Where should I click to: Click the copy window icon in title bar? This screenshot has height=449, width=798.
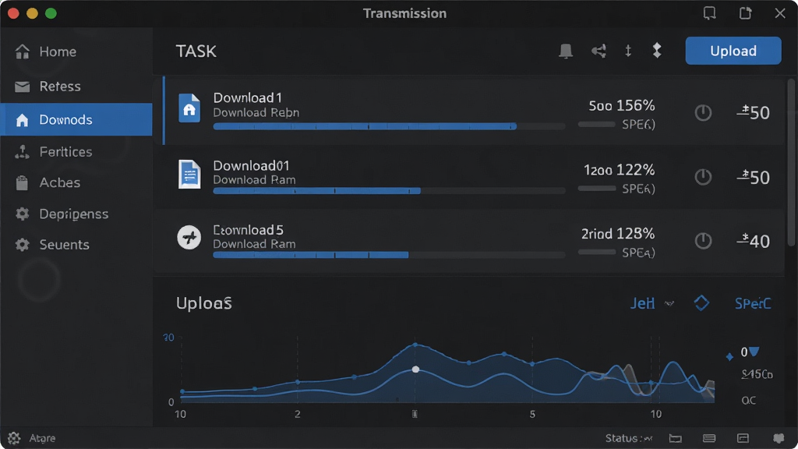[745, 12]
